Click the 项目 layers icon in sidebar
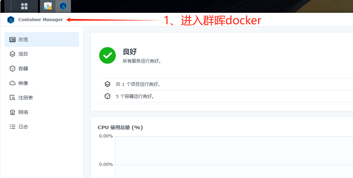The height and width of the screenshot is (178, 353). [12, 54]
